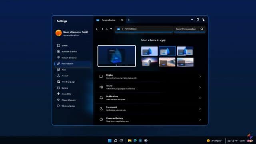Click the Notifications bell icon
Viewport: 256px width, 144px height.
point(101,98)
